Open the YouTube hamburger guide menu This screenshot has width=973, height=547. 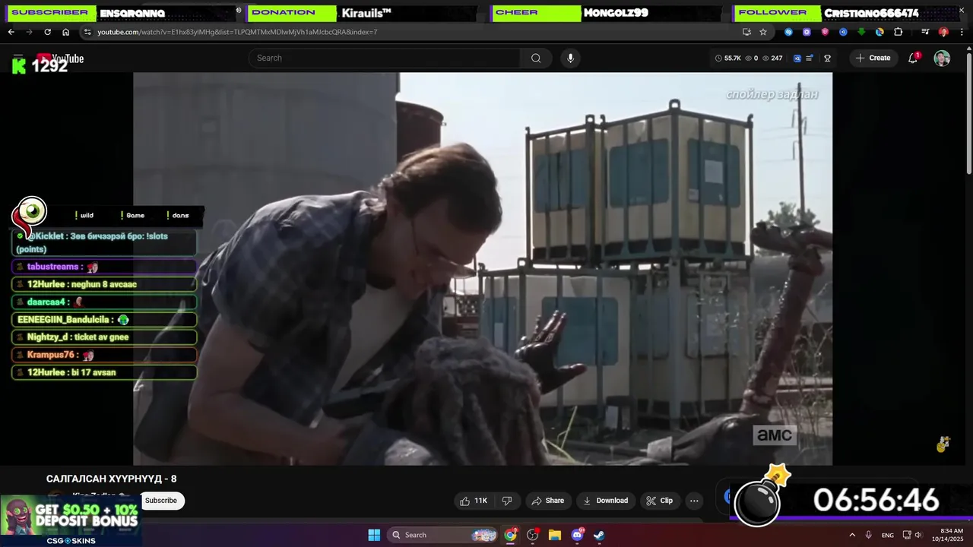coord(18,58)
